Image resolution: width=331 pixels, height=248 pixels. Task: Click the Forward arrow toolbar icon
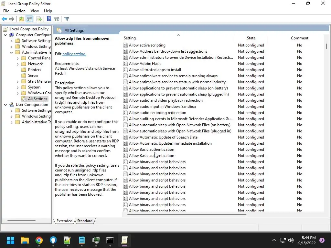click(12, 19)
